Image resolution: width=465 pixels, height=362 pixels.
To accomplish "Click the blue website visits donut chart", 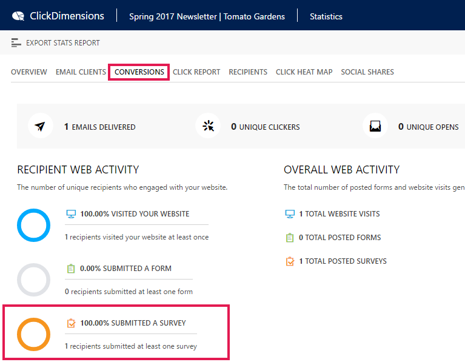I will tap(33, 225).
